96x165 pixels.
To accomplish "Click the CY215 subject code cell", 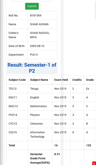I will 17,124.
